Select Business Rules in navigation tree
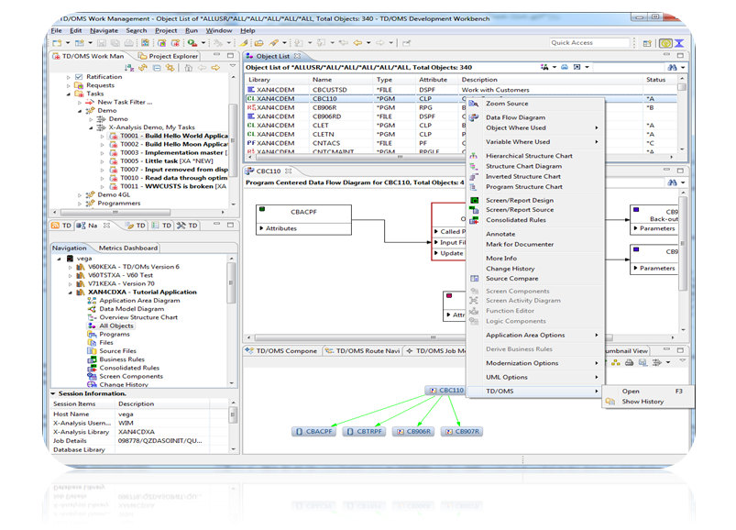Viewport: 736px width, 530px height. pyautogui.click(x=122, y=359)
